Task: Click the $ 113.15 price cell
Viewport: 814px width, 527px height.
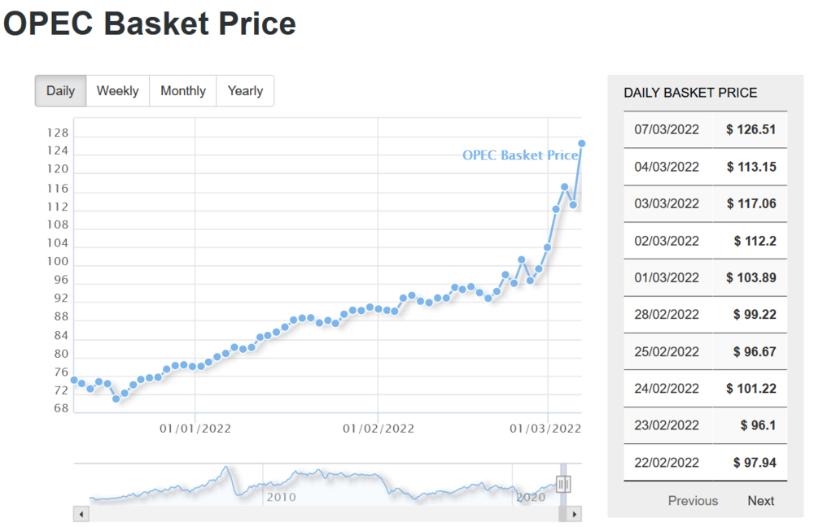Action: [751, 167]
